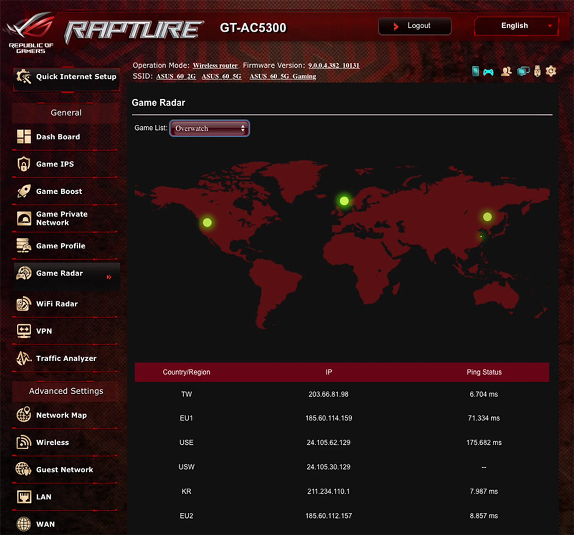Open the Game IPS shield icon
The width and height of the screenshot is (574, 535).
coord(24,164)
